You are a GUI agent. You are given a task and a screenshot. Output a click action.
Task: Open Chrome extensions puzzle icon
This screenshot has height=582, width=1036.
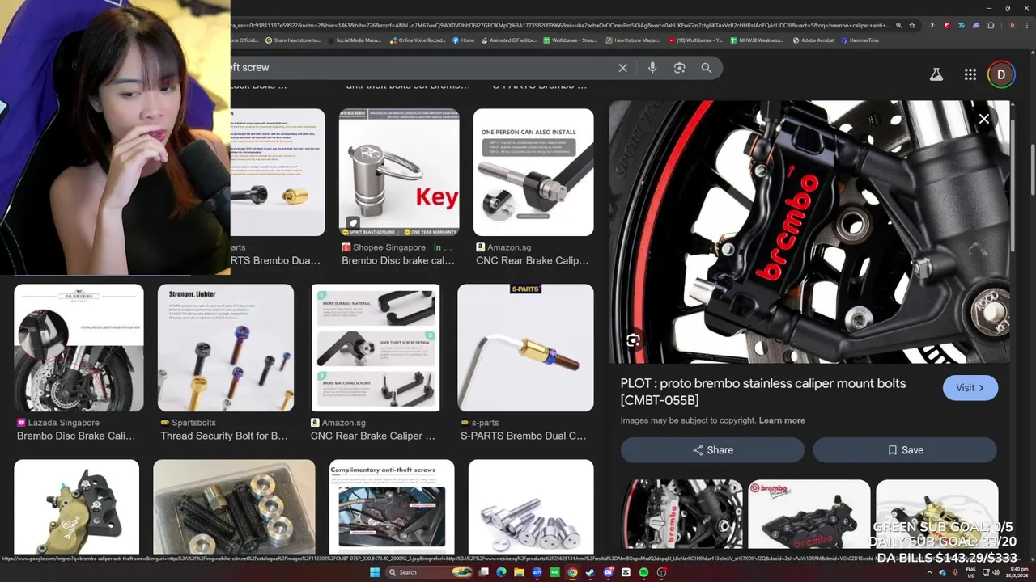[991, 25]
